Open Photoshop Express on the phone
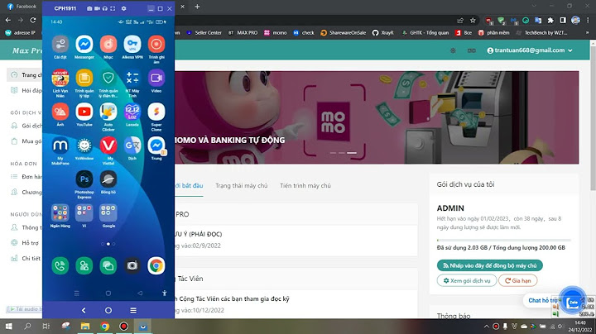Image resolution: width=596 pixels, height=334 pixels. 84,179
